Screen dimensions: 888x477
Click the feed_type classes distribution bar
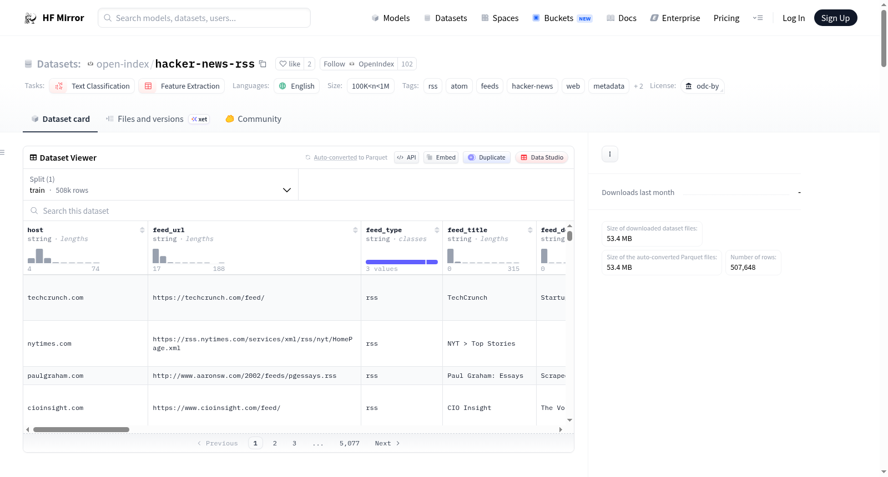coord(402,262)
